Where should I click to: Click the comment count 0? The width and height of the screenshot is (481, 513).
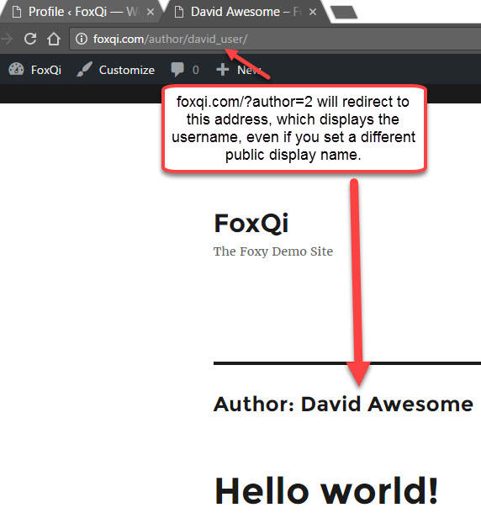click(196, 70)
